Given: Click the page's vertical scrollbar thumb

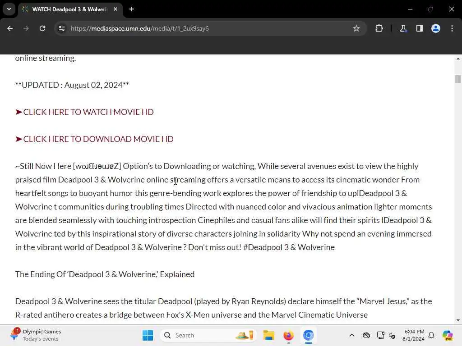Looking at the screenshot, I should [x=457, y=79].
